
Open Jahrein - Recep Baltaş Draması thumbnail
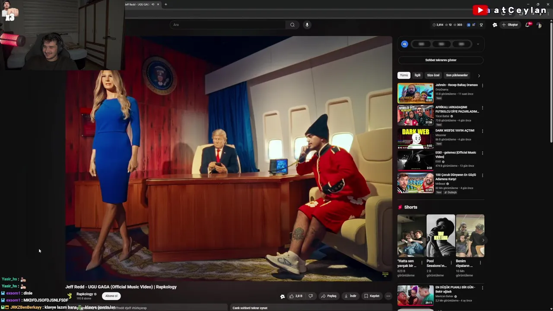point(415,93)
